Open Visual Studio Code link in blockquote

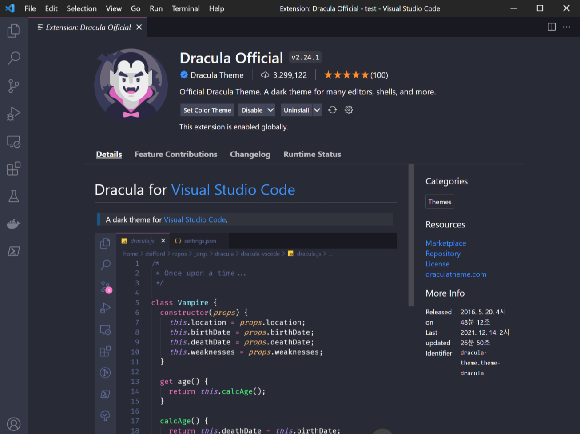click(x=195, y=219)
